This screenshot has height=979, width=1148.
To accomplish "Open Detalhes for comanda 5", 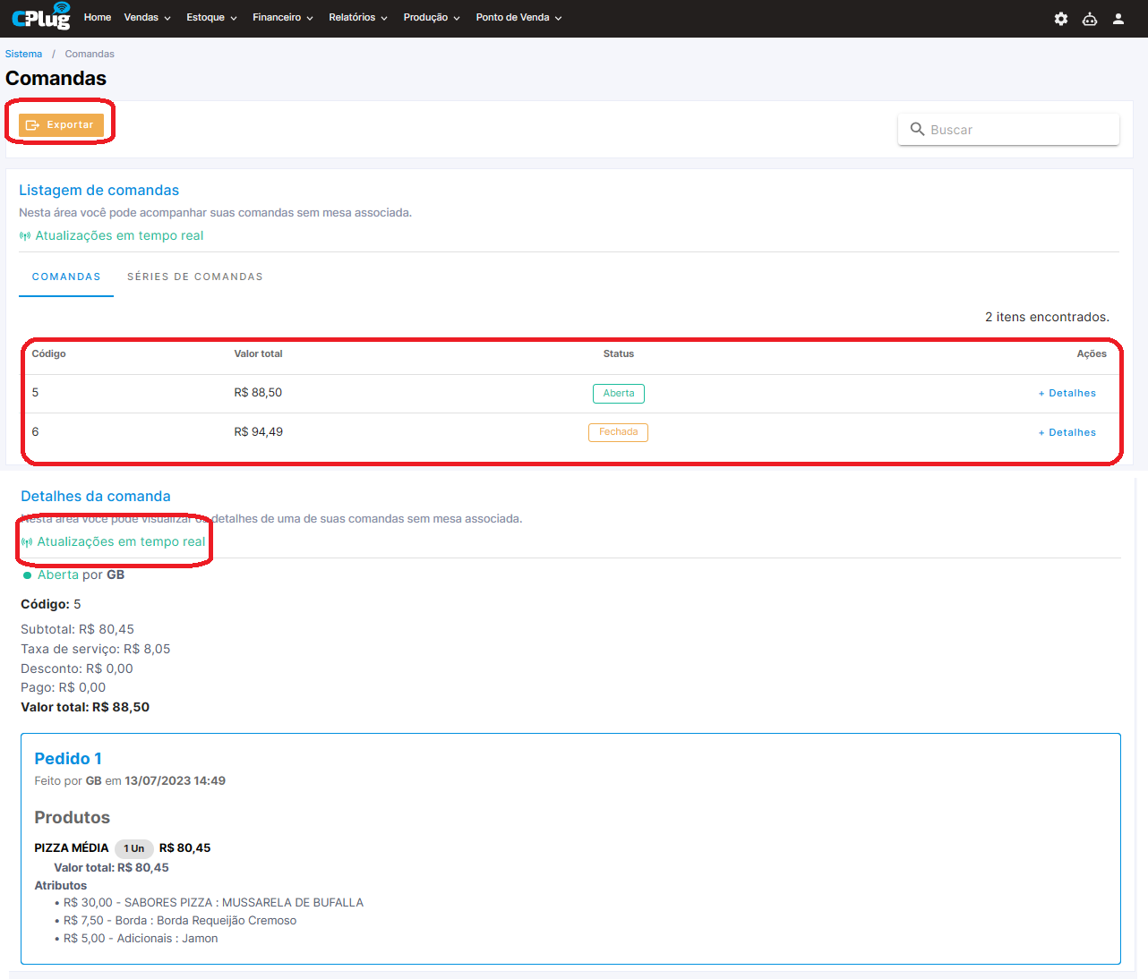I will (1067, 394).
